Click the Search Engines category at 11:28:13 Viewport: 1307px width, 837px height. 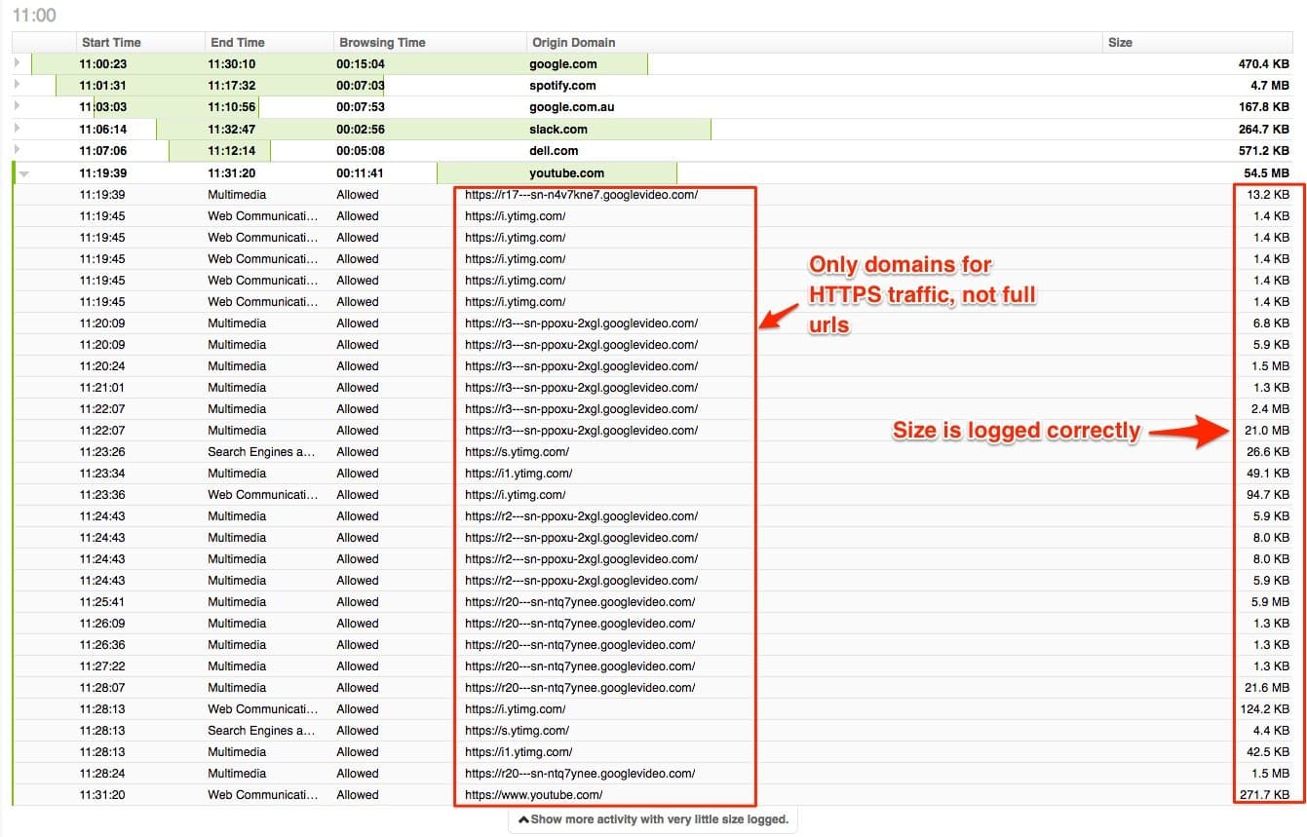[261, 731]
